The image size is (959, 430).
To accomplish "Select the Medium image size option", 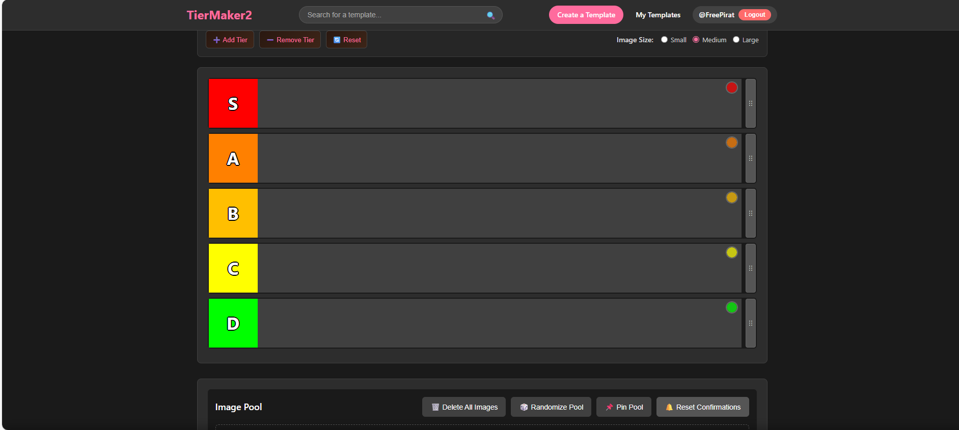I will 696,40.
